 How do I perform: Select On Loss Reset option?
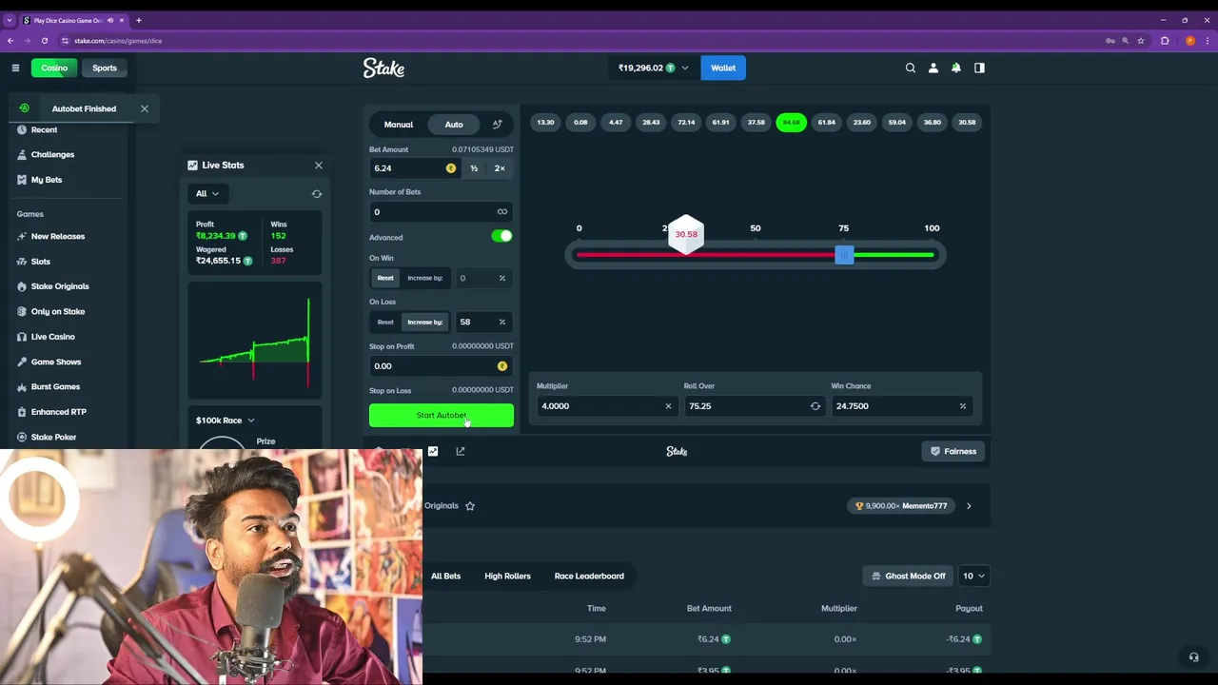(385, 322)
